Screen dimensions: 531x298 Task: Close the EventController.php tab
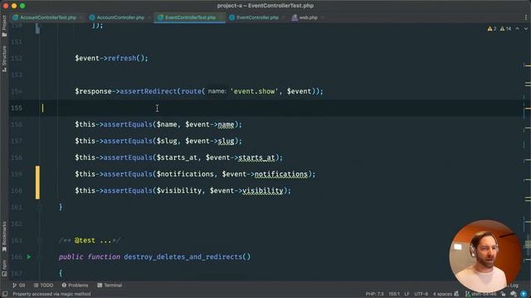click(284, 17)
